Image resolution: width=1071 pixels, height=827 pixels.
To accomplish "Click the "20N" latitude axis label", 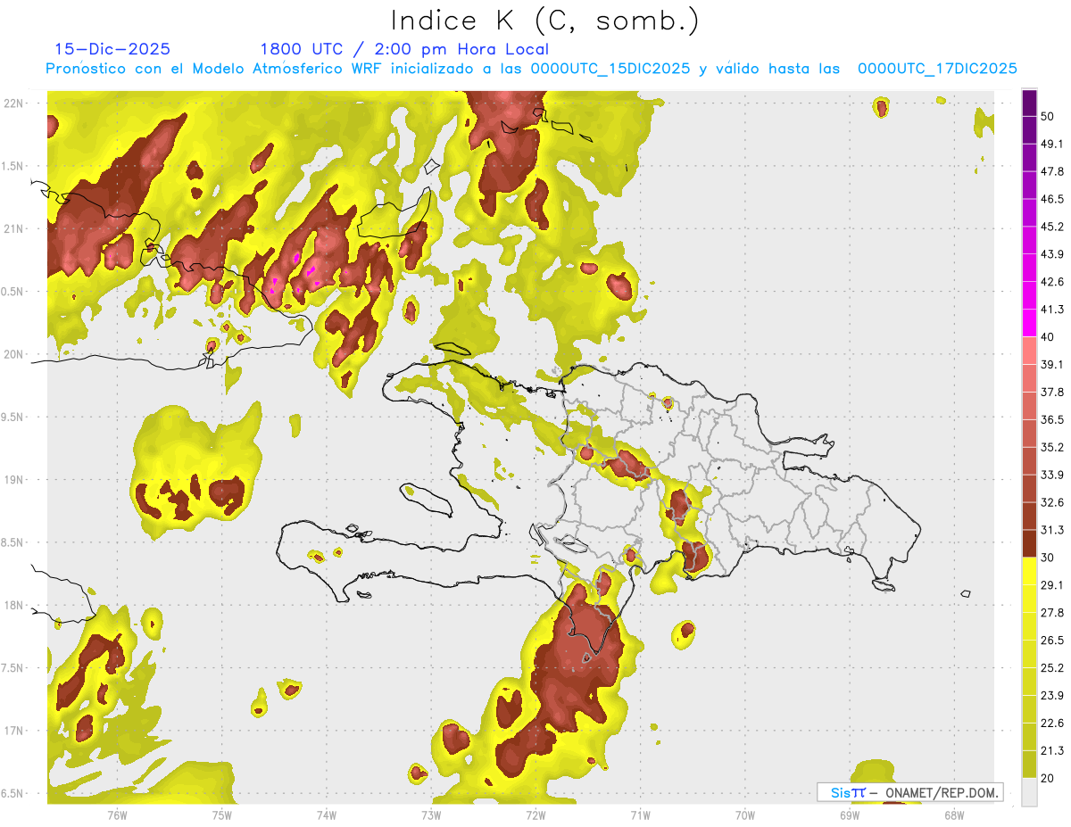I will tap(13, 354).
